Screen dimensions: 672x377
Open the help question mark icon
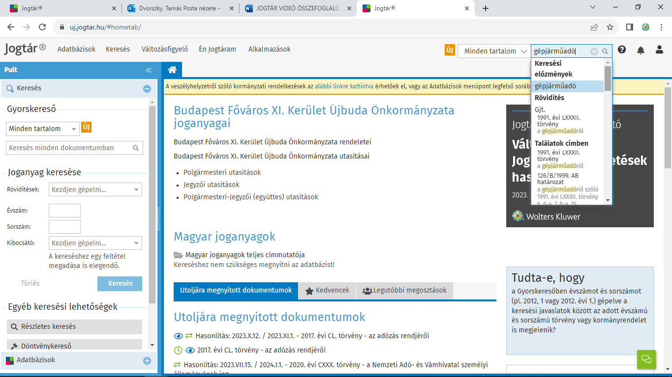[622, 50]
